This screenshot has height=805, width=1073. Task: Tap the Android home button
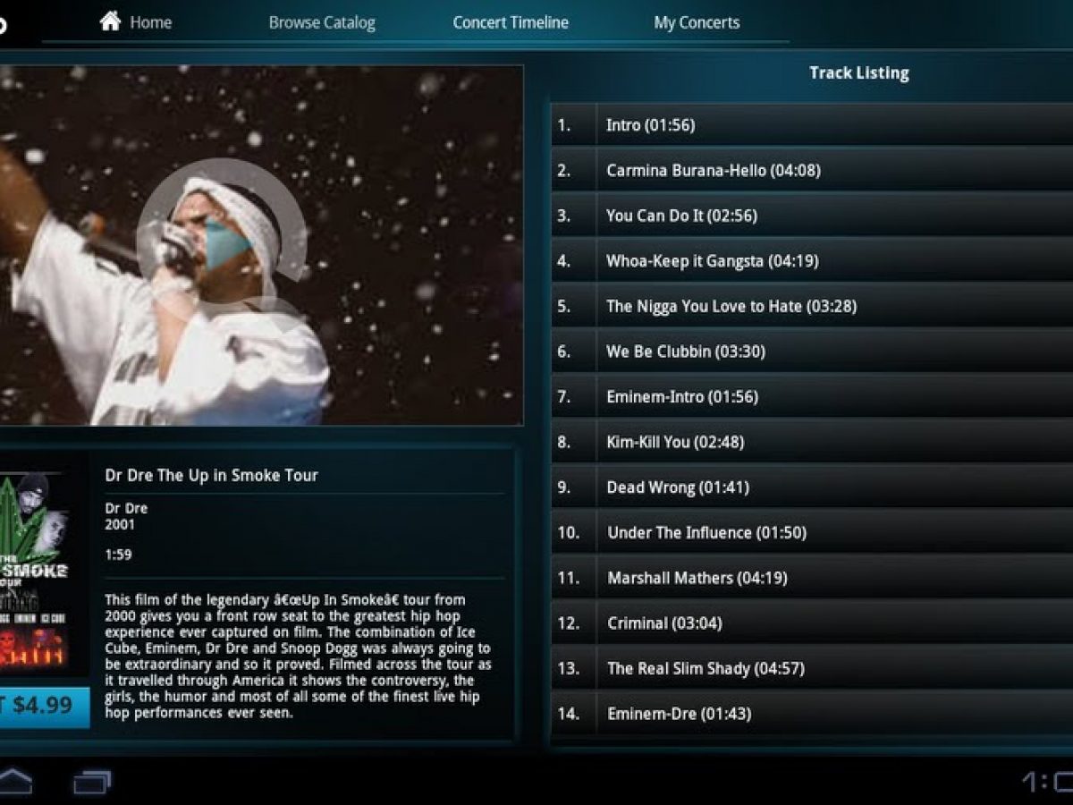[x=13, y=781]
